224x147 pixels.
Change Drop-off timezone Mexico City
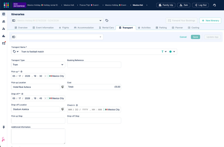57,98
